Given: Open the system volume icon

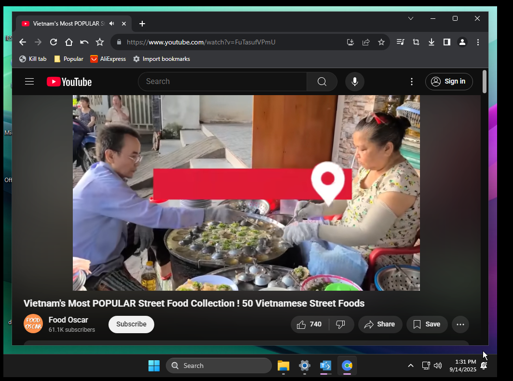Looking at the screenshot, I should click(x=438, y=366).
